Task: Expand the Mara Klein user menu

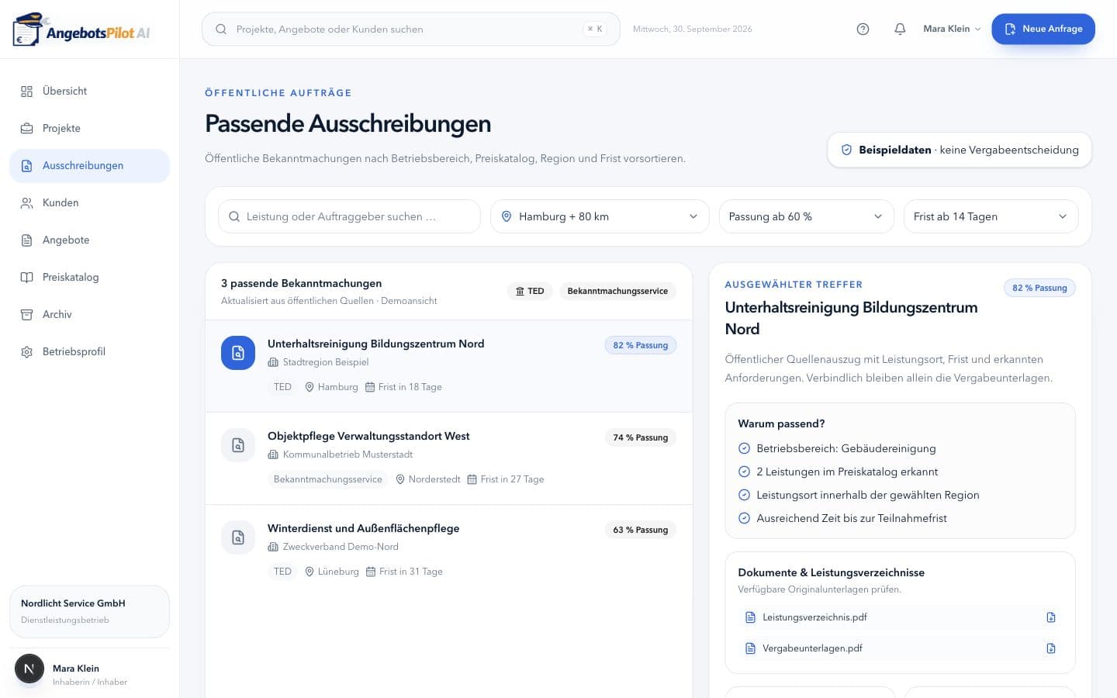Action: pyautogui.click(x=952, y=29)
